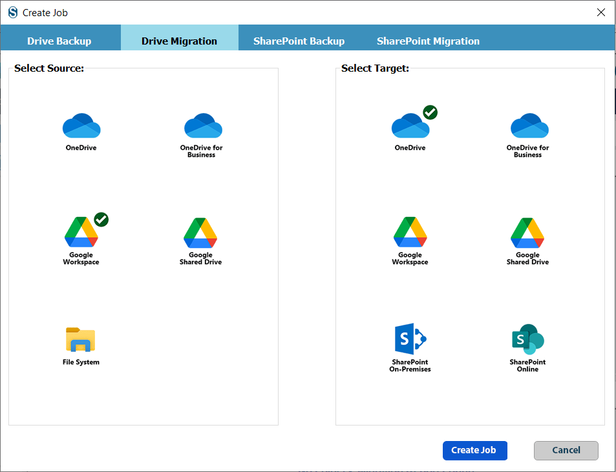Select Google Workspace source icon
Screen dimensions: 616x472
pos(81,232)
